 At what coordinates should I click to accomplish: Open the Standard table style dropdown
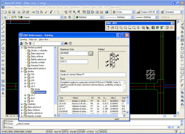click(181, 12)
